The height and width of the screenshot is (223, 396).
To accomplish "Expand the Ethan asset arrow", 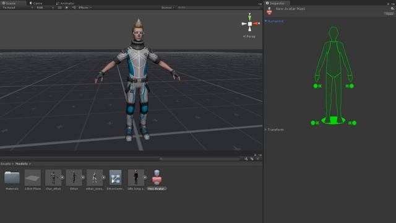I will point(82,178).
